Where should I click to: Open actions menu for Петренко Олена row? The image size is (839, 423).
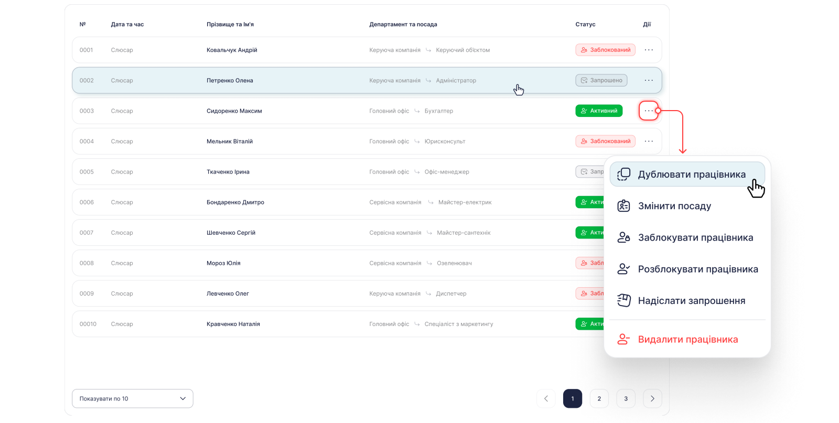(649, 80)
